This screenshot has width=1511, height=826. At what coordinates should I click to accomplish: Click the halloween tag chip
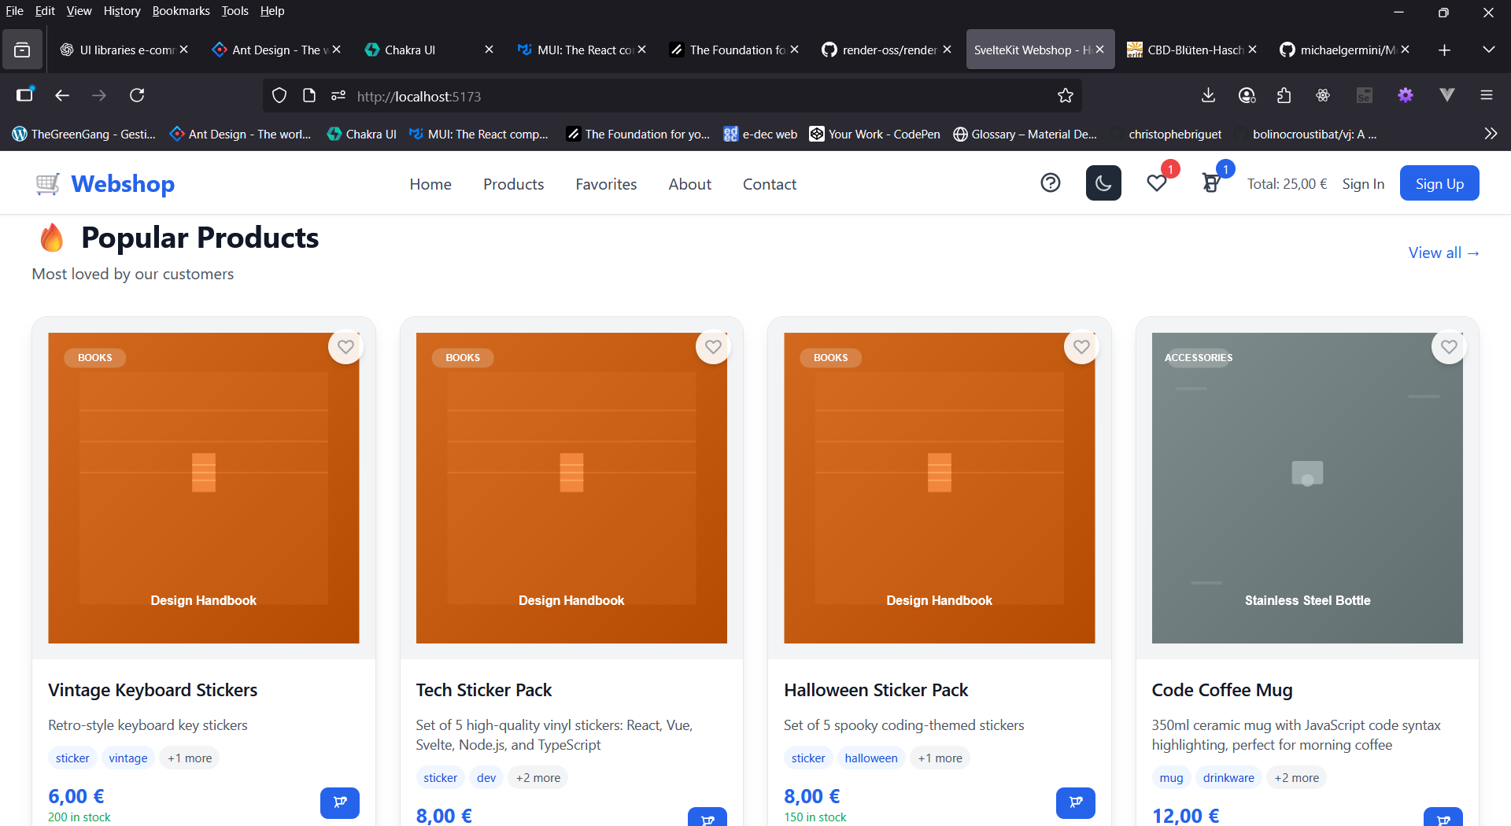871,758
